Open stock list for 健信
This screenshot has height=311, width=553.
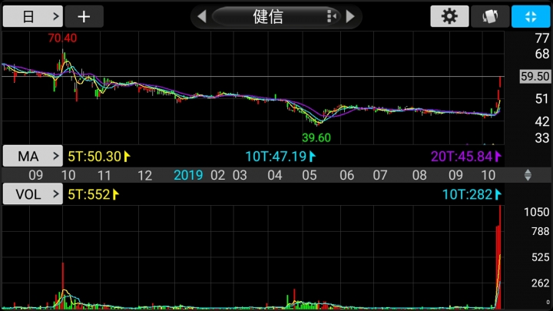[276, 16]
